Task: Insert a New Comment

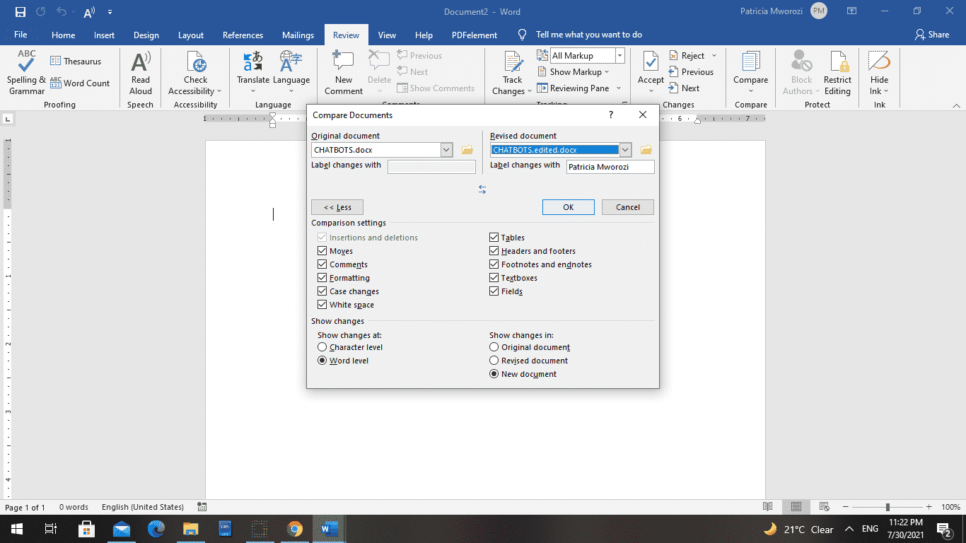Action: (x=343, y=74)
